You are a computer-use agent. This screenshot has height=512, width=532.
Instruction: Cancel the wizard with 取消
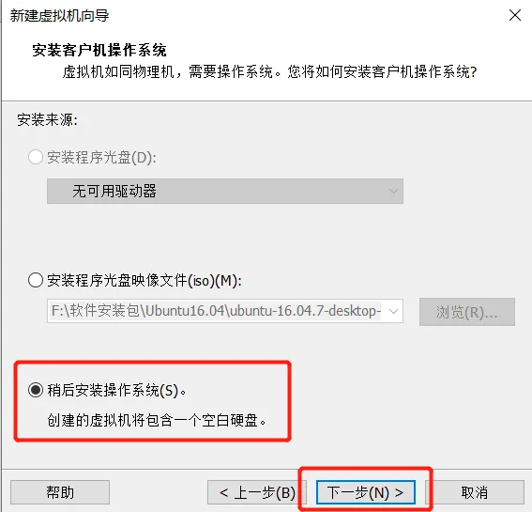point(475,492)
